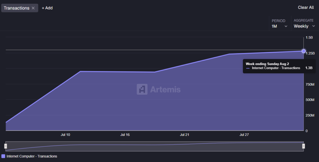Click the Jul 27 axis label
Viewport: 319px width, 162px height.
(x=244, y=135)
